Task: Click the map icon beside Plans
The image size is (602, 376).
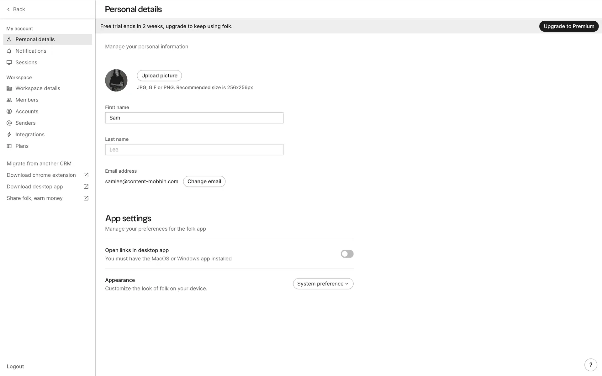Action: [x=9, y=146]
